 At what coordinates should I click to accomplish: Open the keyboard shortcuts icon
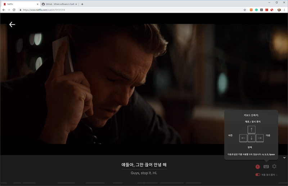266,167
